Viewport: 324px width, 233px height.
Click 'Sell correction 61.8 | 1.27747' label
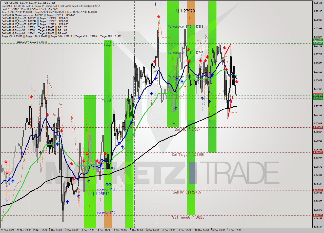(186, 52)
